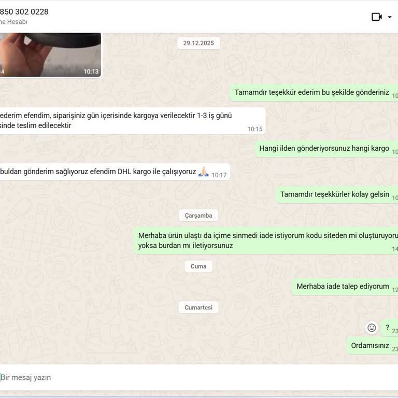This screenshot has width=398, height=398.
Task: Select message "Hangi ilden gönderiyorsunuz hangi kargo"
Action: 326,149
